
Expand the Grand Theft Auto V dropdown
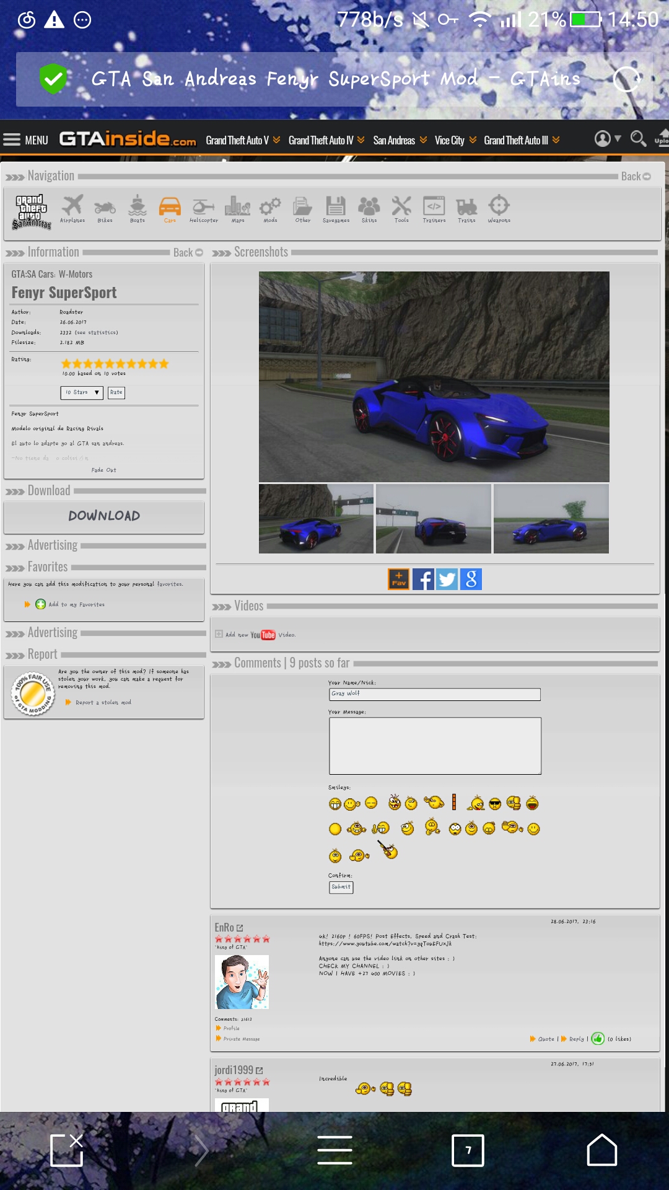point(243,140)
